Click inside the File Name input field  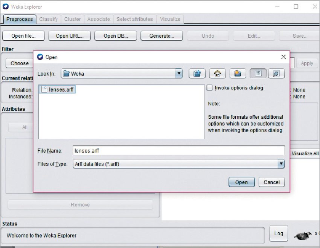click(177, 150)
